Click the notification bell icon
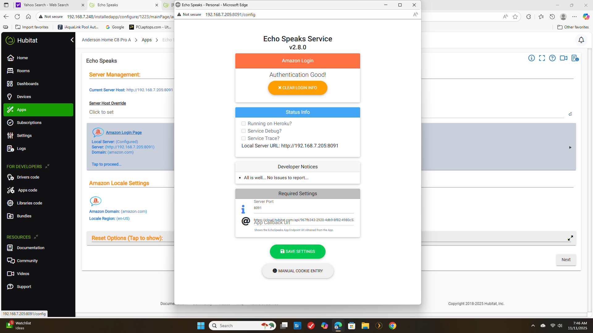Viewport: 593px width, 333px height. 581,40
